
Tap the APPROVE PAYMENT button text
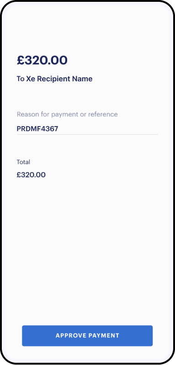point(87,336)
